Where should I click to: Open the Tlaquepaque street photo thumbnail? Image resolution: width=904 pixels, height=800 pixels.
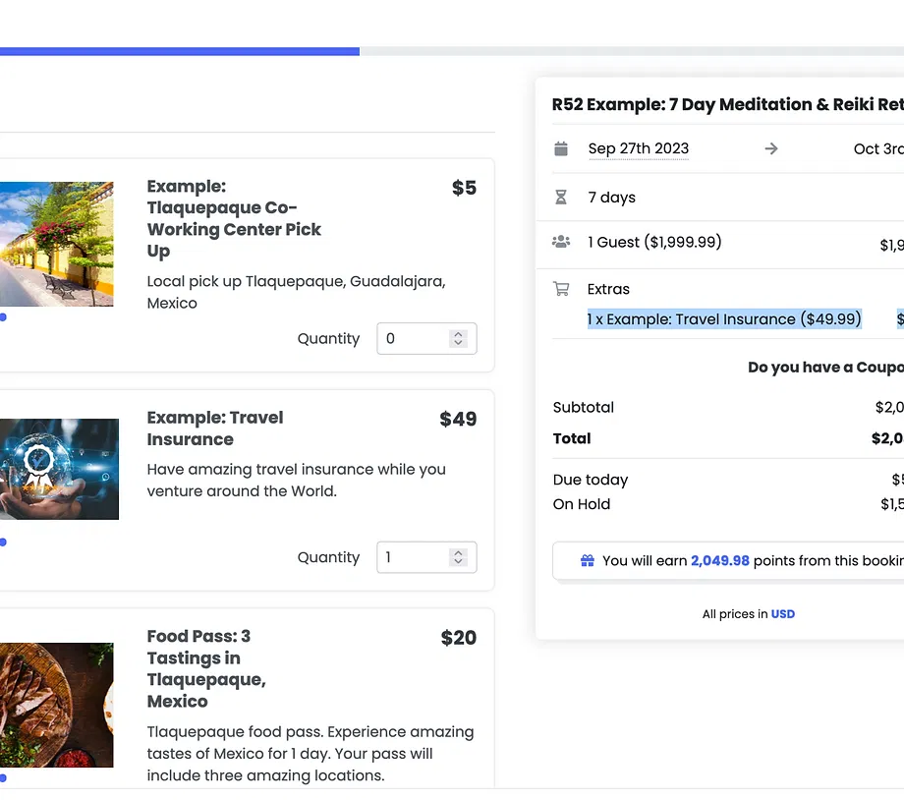tap(56, 244)
